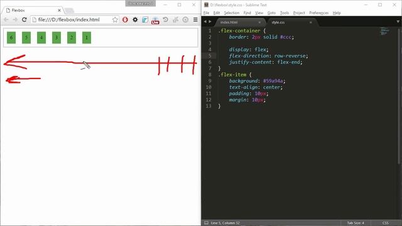Reload the Flexbox page in Chrome
The image size is (402, 226).
coord(24,19)
